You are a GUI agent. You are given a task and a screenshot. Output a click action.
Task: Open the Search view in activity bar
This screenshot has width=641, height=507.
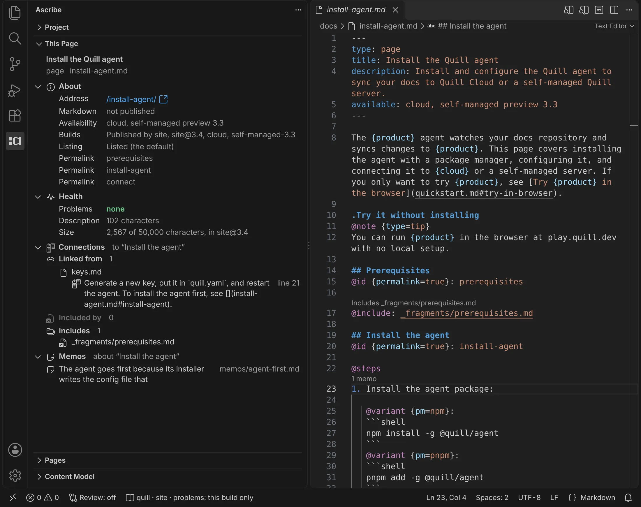pyautogui.click(x=15, y=38)
